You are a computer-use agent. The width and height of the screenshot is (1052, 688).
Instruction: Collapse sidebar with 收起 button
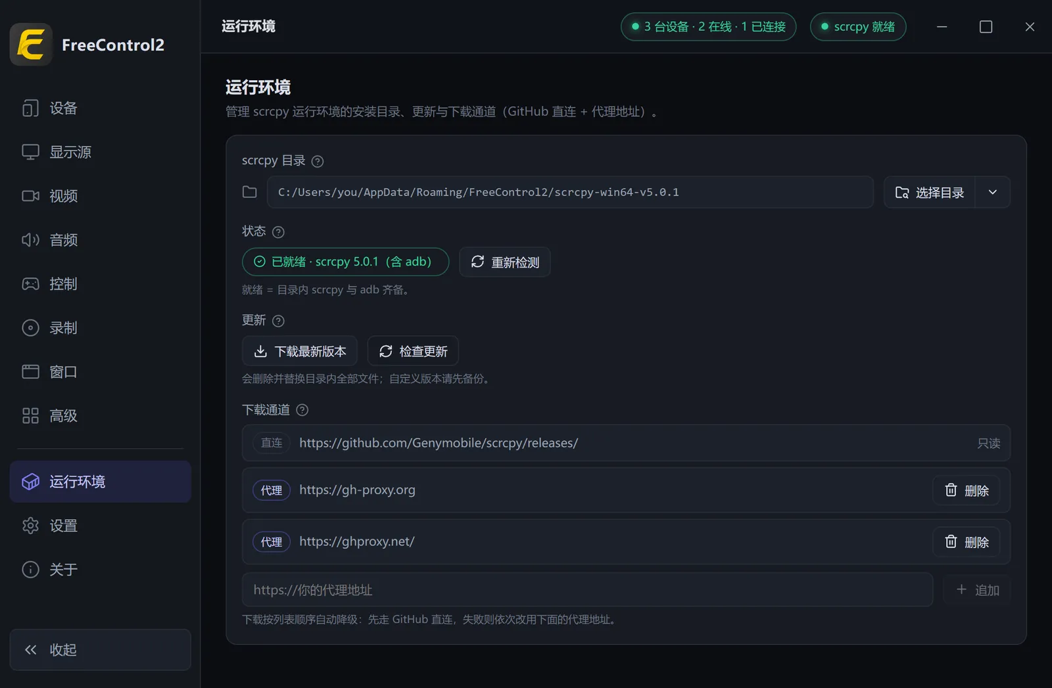pyautogui.click(x=100, y=650)
